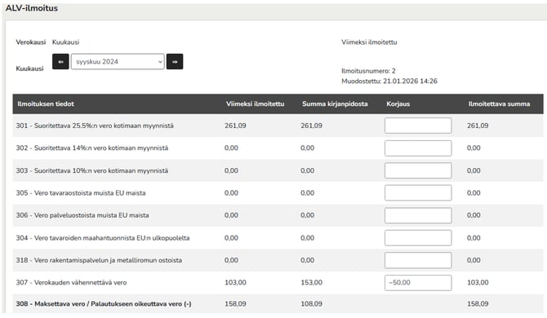
Task: Select the 'Viimeksi ilmoitettu' column header
Action: coord(255,104)
